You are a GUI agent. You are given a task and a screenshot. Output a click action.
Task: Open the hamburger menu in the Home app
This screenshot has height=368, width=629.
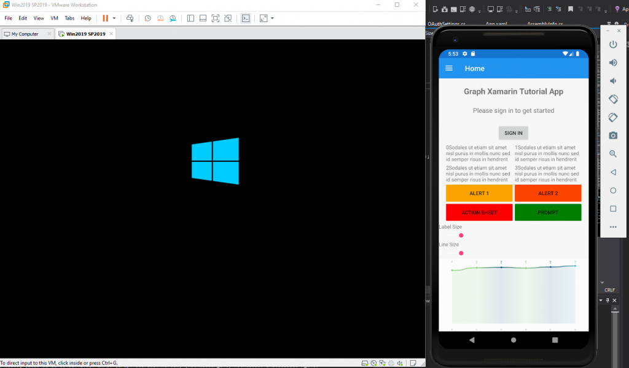coord(449,69)
